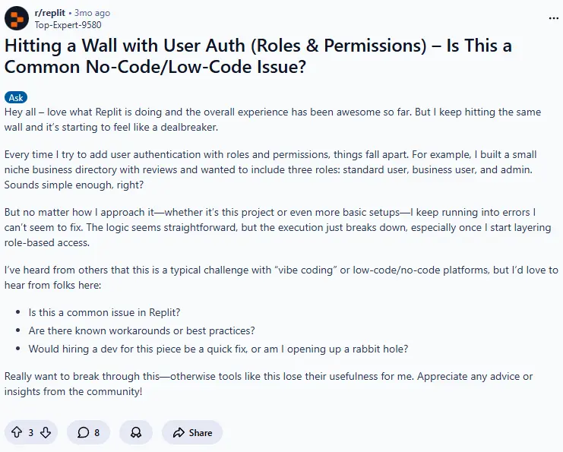This screenshot has width=563, height=452.
Task: Click the Share button
Action: 191,432
